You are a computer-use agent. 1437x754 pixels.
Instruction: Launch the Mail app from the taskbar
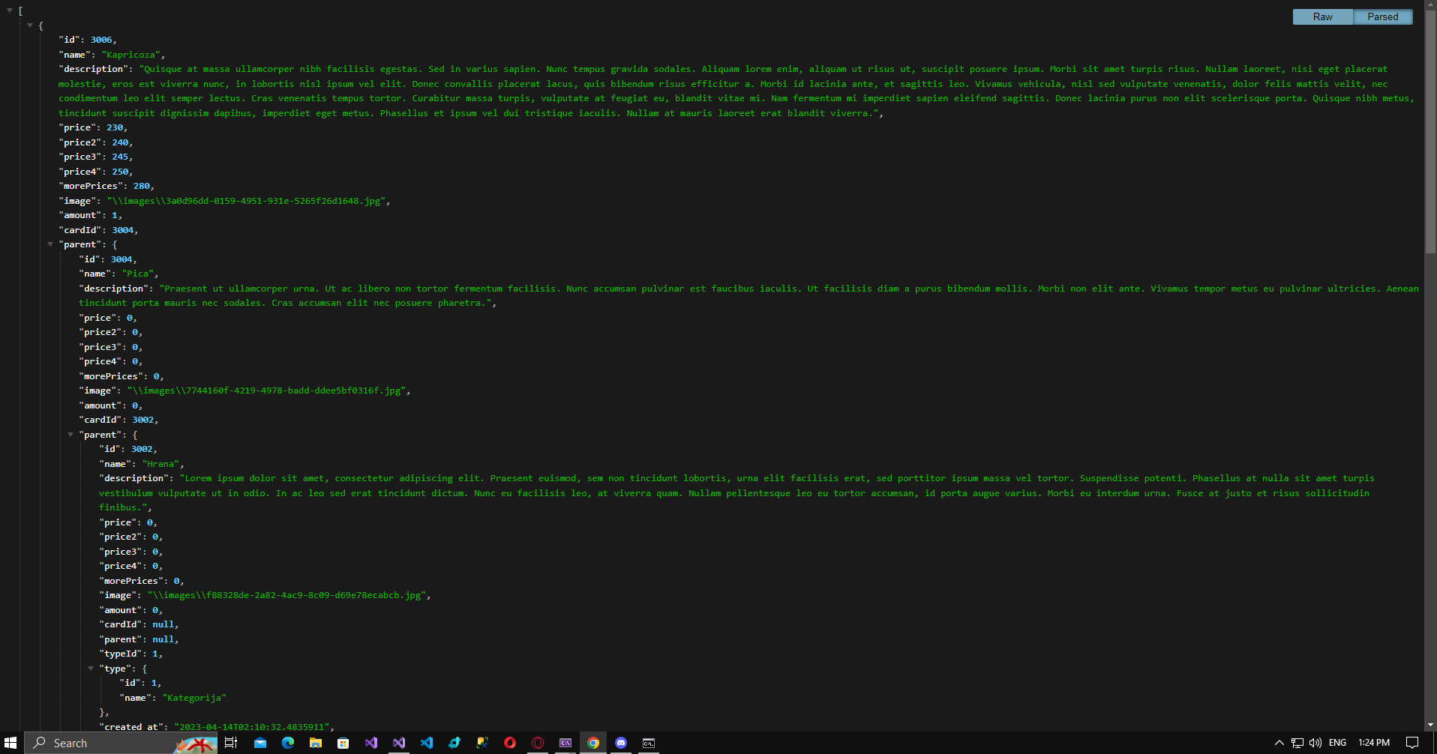[x=260, y=743]
